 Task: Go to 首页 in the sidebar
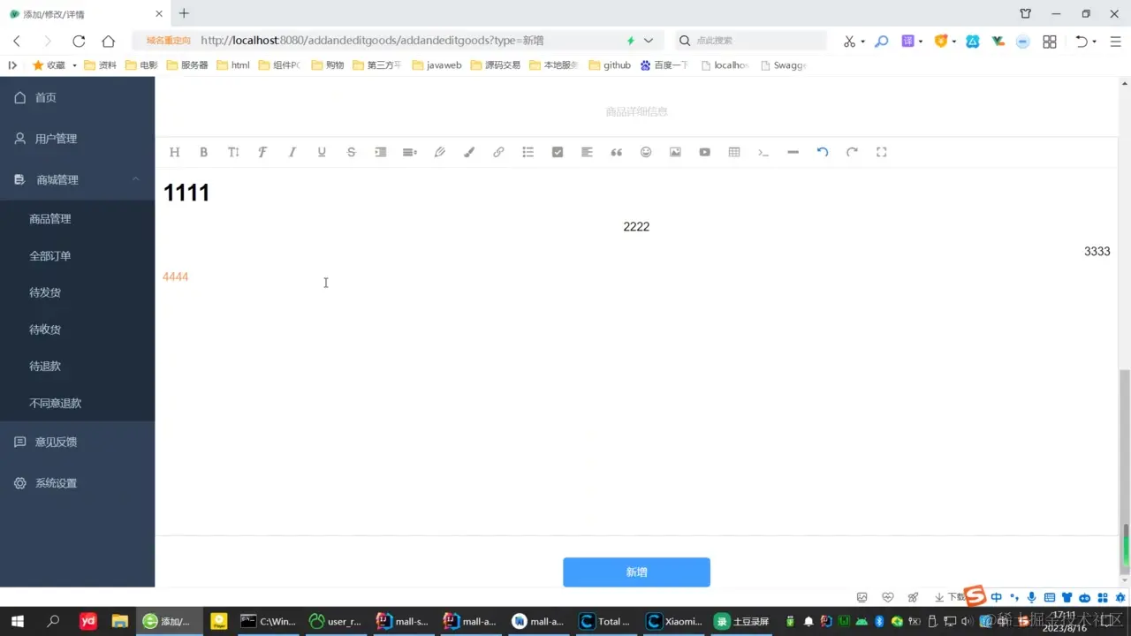[77, 97]
